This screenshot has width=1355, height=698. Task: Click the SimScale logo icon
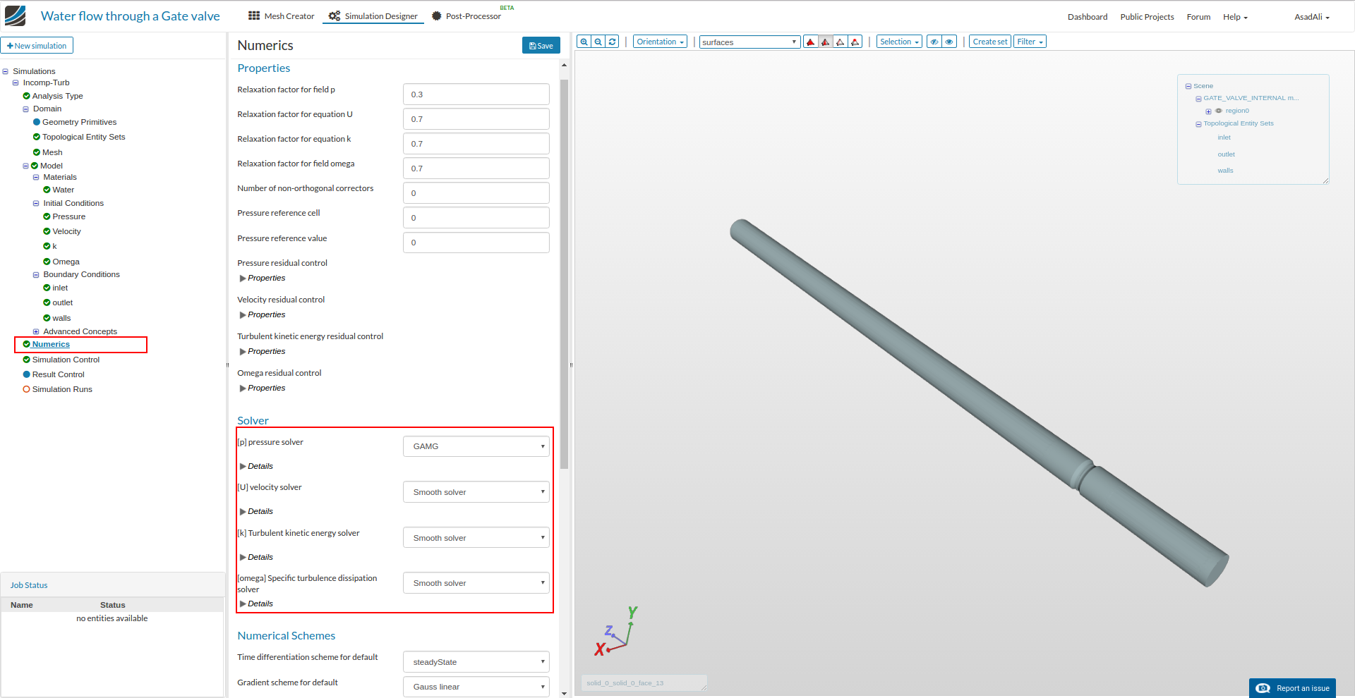click(15, 16)
